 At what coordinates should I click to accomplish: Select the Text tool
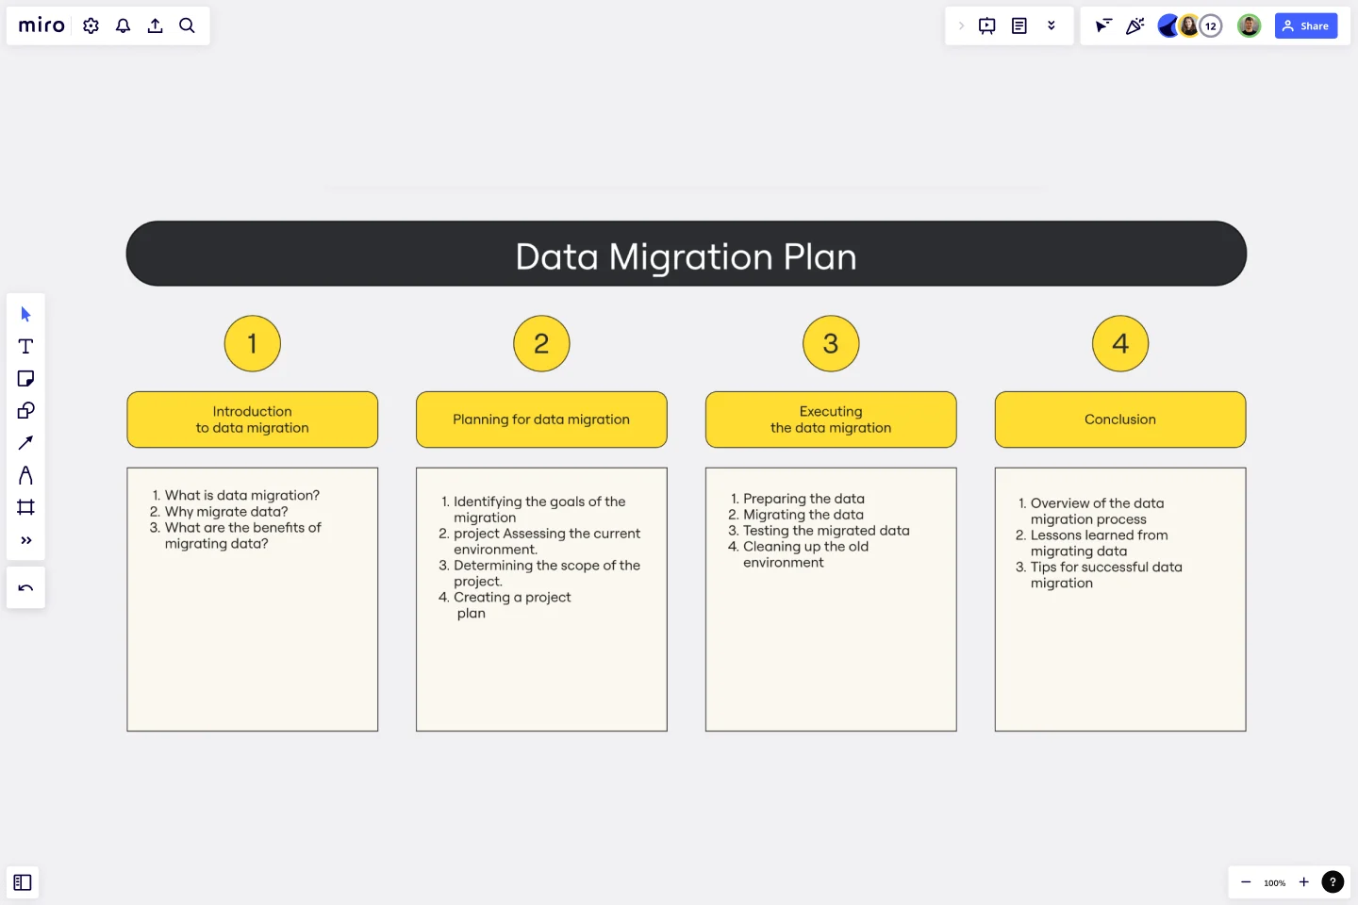click(x=25, y=346)
